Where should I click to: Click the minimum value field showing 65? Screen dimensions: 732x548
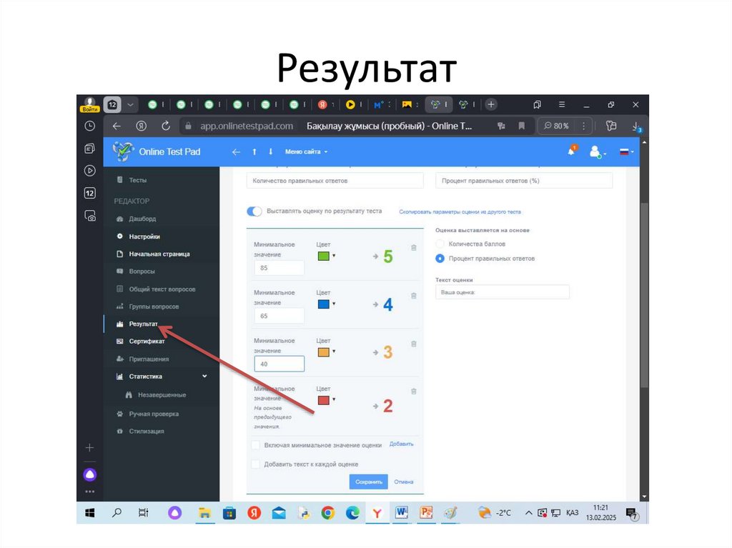(280, 316)
